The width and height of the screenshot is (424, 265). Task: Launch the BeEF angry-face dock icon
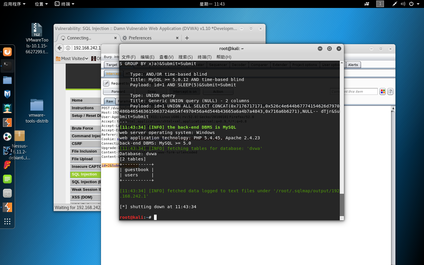click(x=7, y=150)
